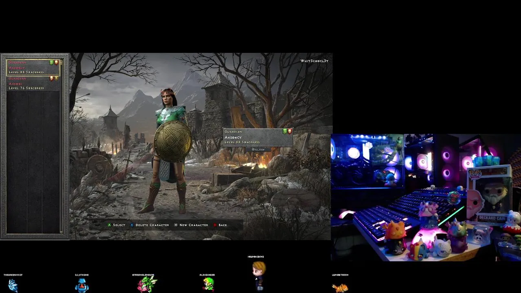Click the blue bird avatar labeled TheGreenyBot

point(13,285)
